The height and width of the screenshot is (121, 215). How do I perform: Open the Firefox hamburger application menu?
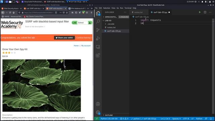click(91, 12)
